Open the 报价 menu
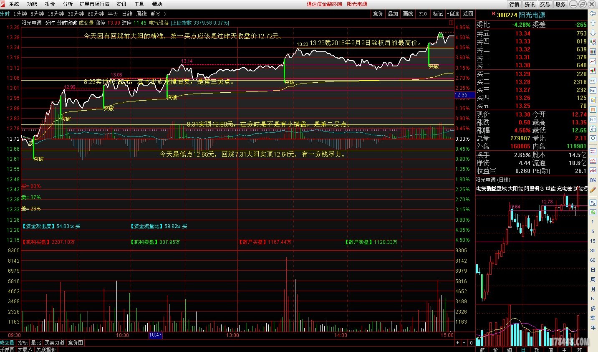This screenshot has width=598, height=352. [x=50, y=4]
